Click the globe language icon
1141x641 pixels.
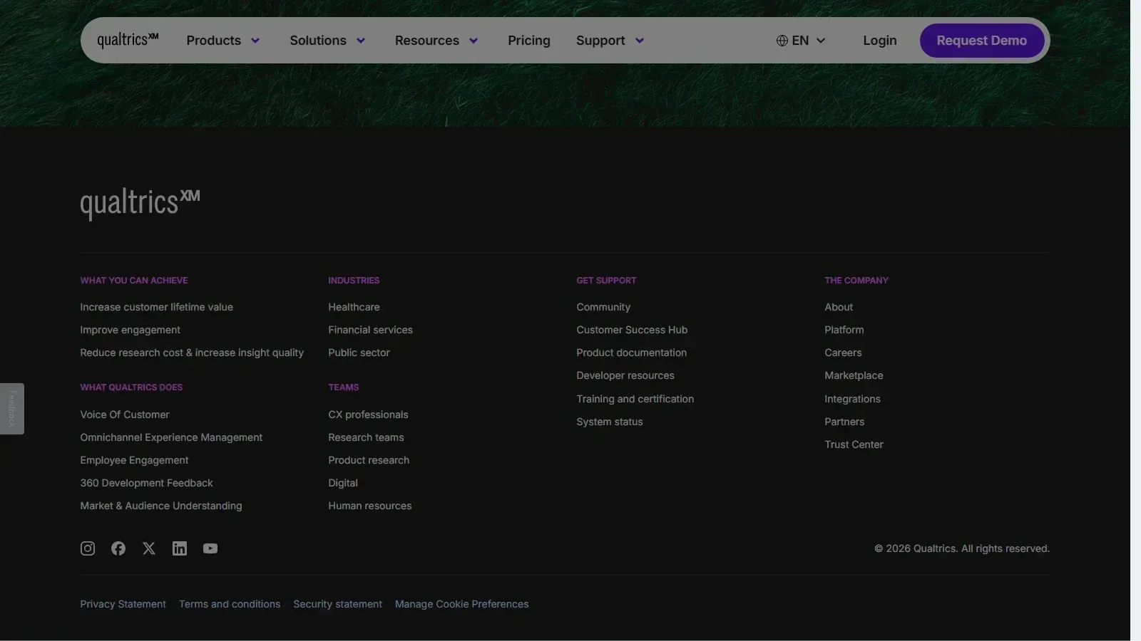point(782,41)
